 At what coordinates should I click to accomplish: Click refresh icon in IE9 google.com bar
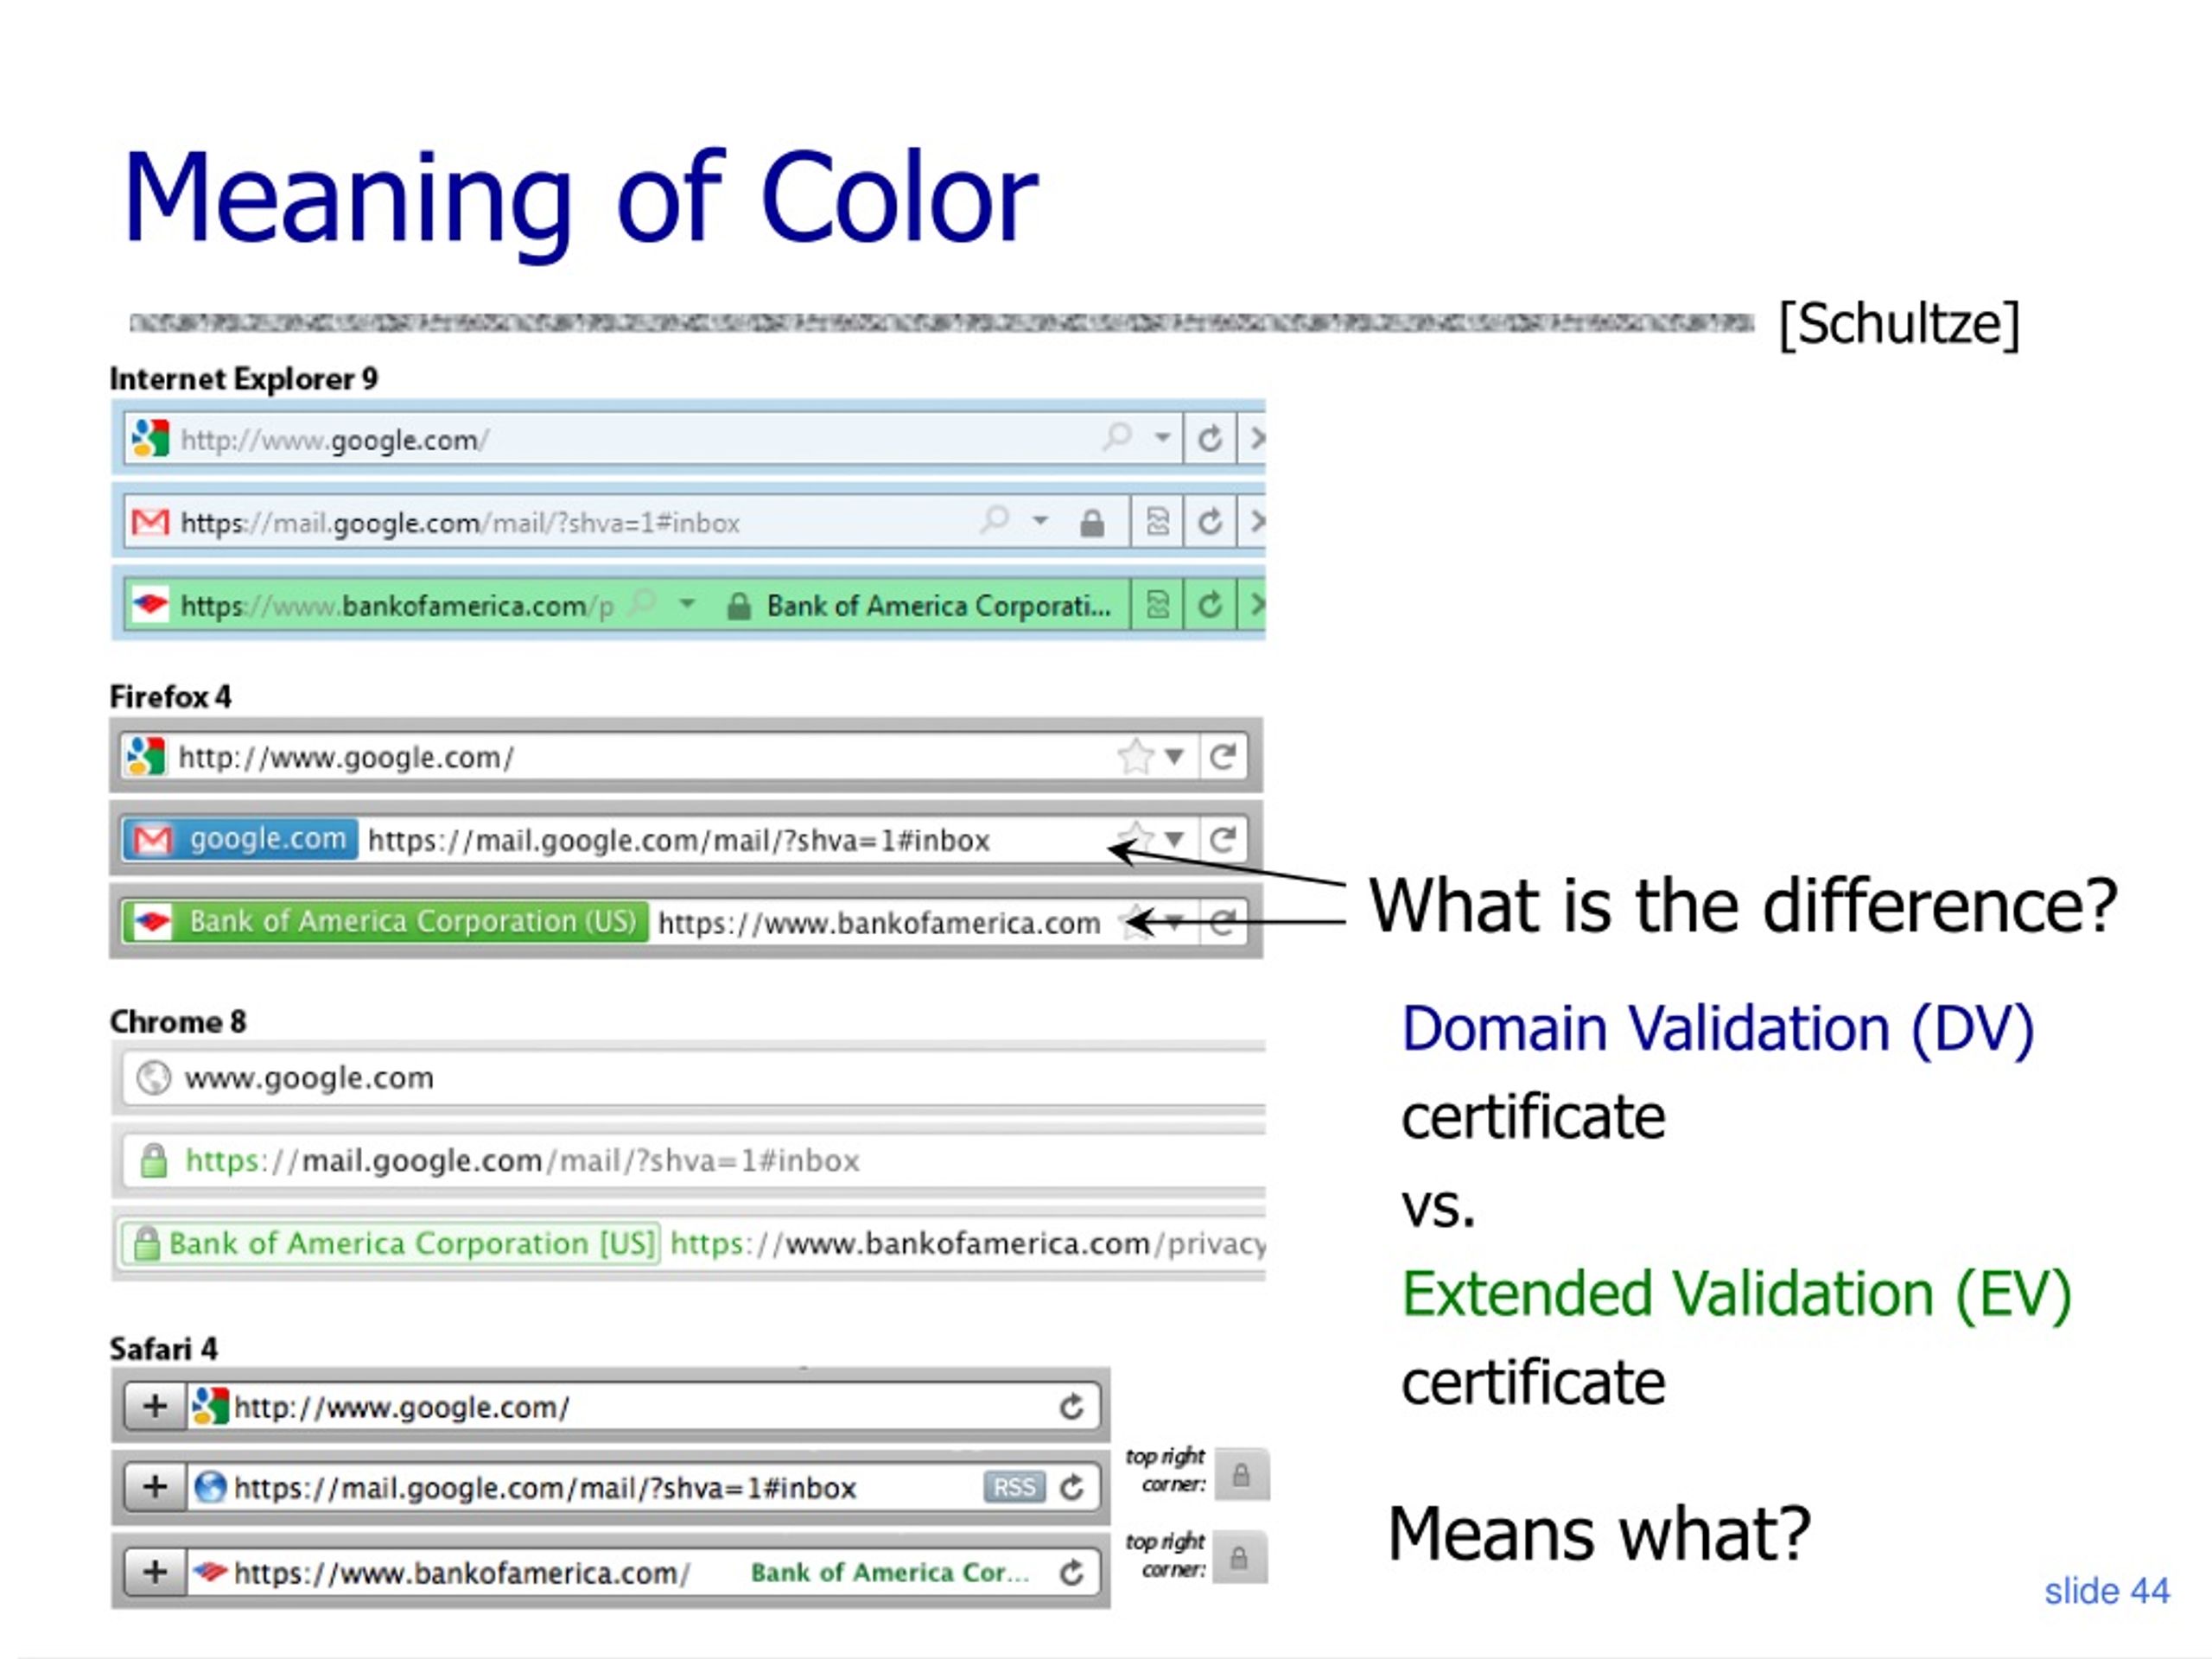pyautogui.click(x=1210, y=438)
